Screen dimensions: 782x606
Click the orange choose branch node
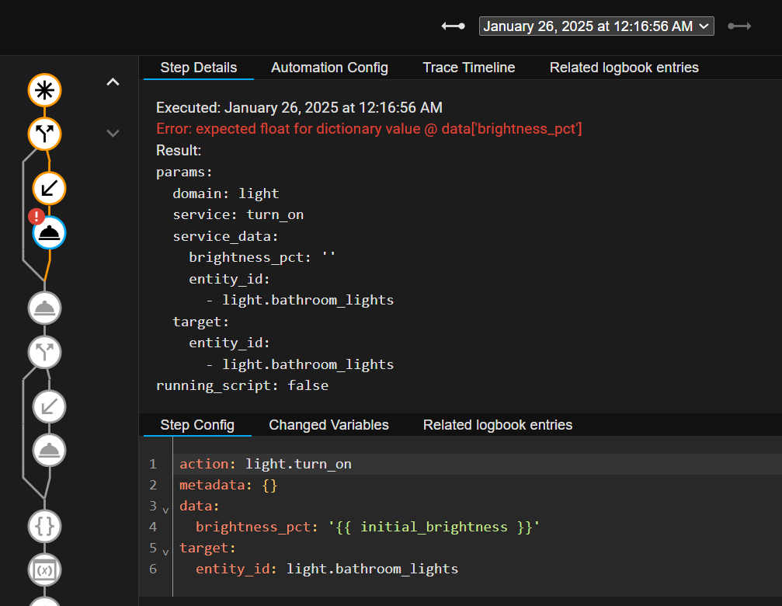click(x=44, y=134)
